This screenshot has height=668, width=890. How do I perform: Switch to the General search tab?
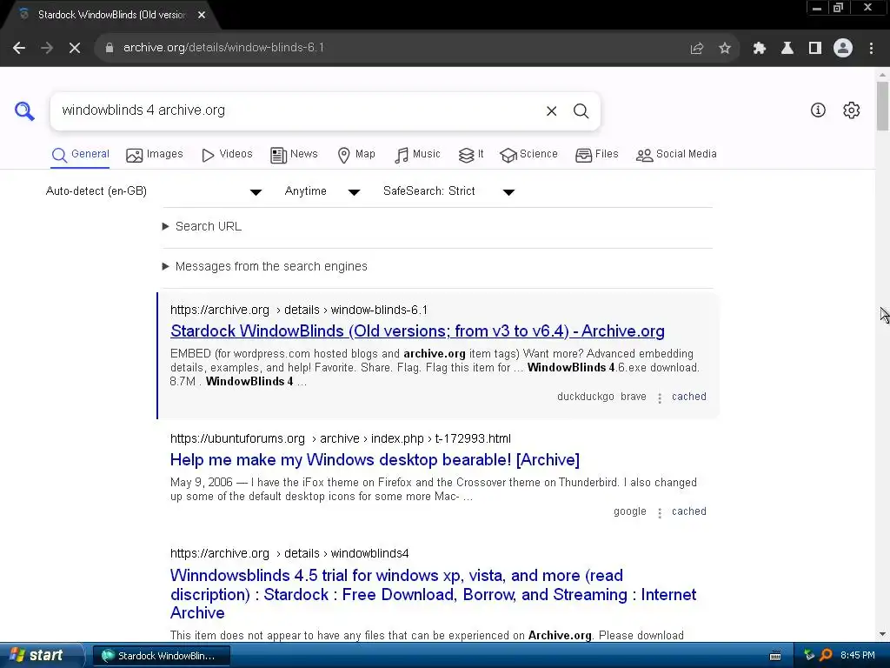point(80,155)
